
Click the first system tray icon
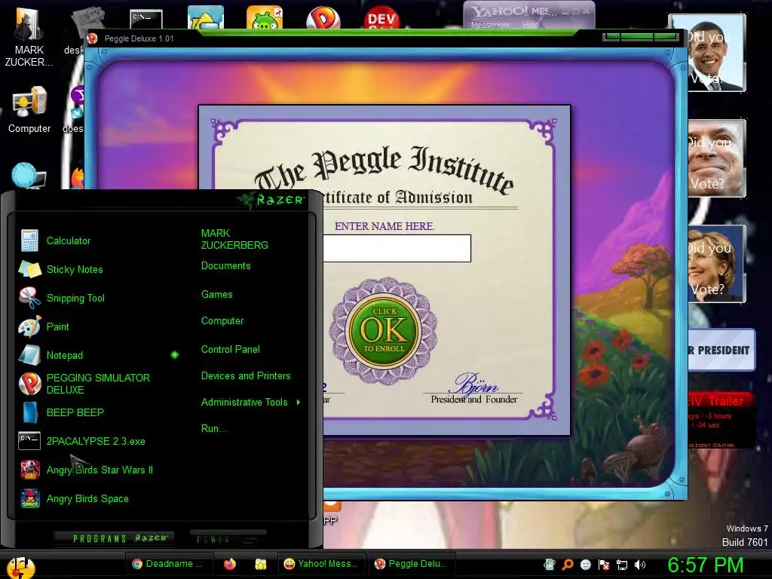point(549,565)
